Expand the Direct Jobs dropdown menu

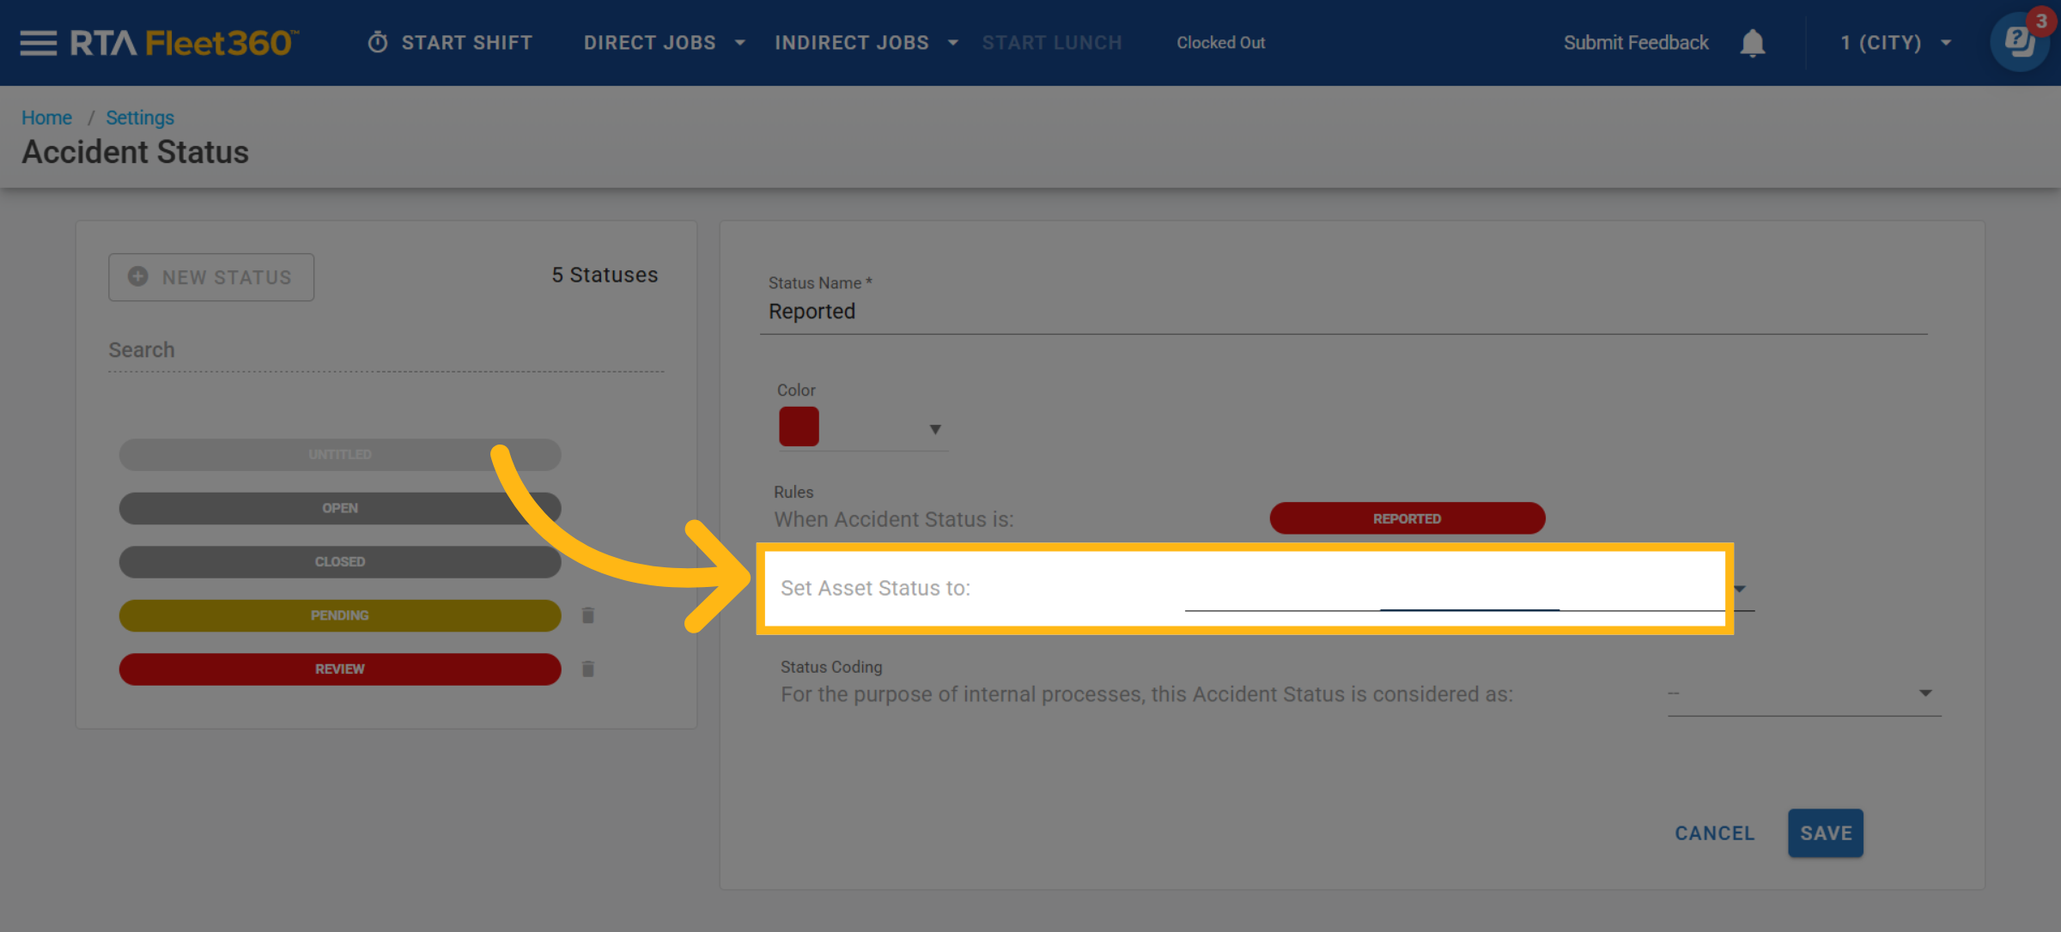click(x=665, y=43)
